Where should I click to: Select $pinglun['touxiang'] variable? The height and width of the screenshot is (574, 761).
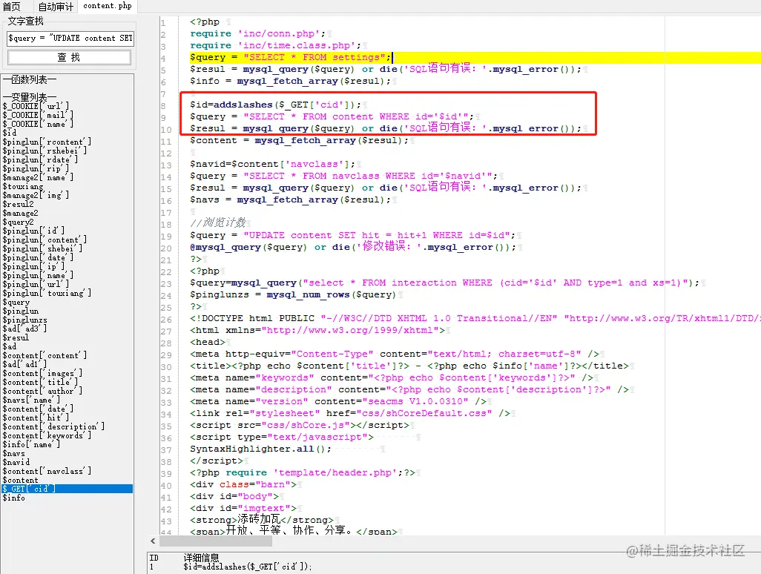47,293
